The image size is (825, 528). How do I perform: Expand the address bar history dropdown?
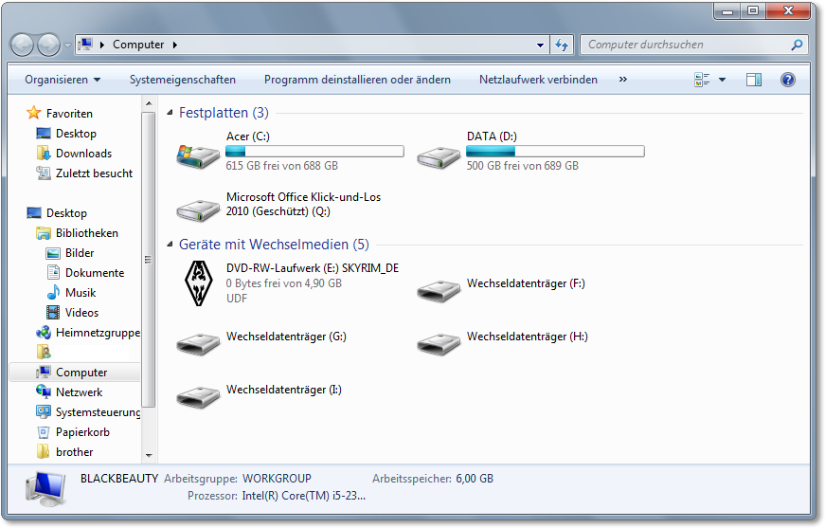tap(540, 45)
